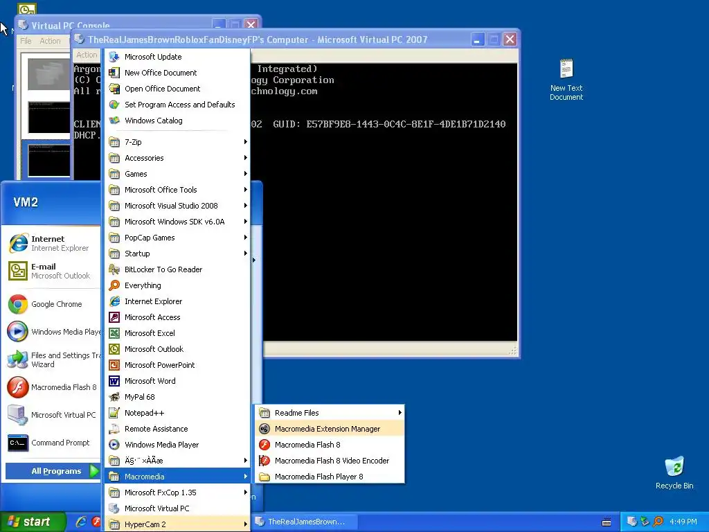Open the Action menu in Virtual PC window
Screen dimensions: 709x532
(x=87, y=55)
